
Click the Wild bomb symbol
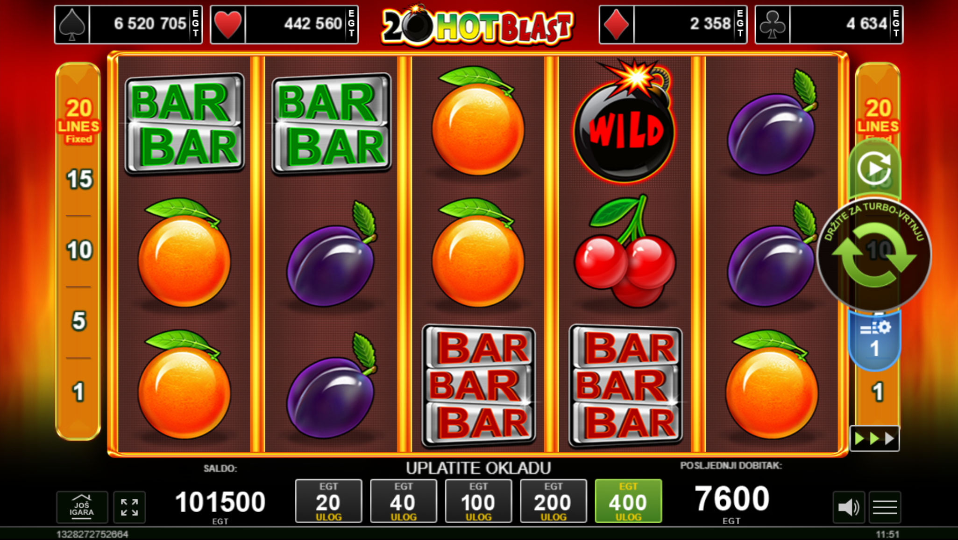pyautogui.click(x=625, y=122)
